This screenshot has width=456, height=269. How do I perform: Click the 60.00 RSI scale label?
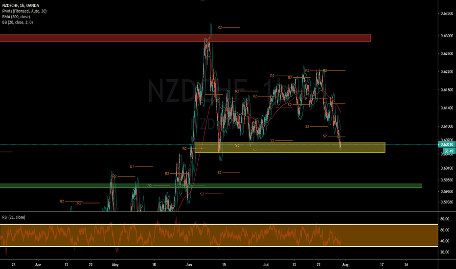click(x=445, y=230)
